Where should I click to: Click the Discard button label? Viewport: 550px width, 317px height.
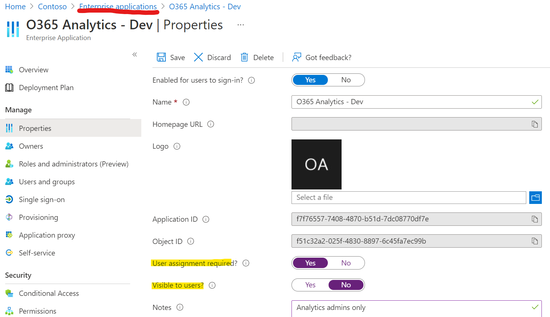[x=219, y=57]
